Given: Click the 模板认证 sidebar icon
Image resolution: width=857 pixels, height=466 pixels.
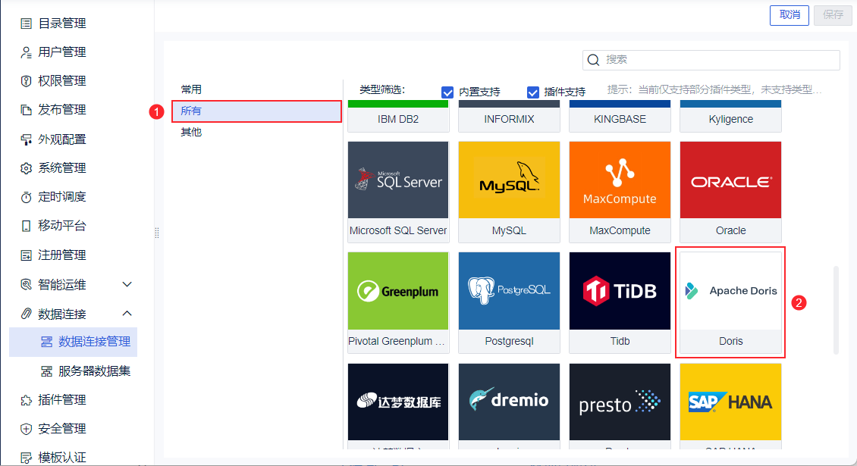Looking at the screenshot, I should point(26,458).
